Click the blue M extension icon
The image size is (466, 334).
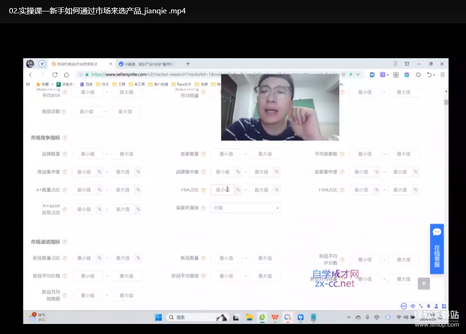click(x=372, y=75)
